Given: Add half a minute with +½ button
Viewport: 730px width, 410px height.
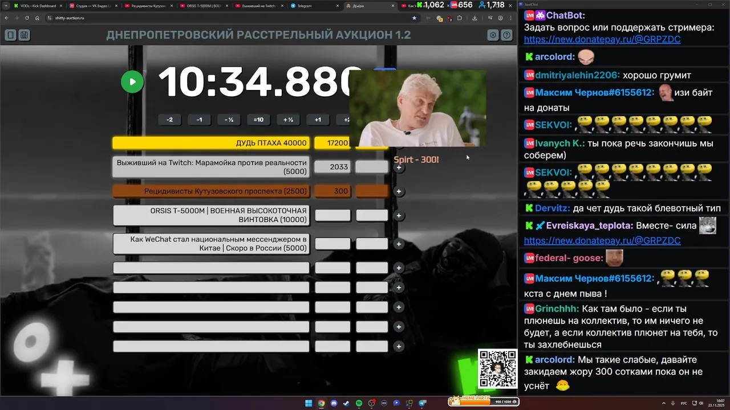Looking at the screenshot, I should coord(288,120).
